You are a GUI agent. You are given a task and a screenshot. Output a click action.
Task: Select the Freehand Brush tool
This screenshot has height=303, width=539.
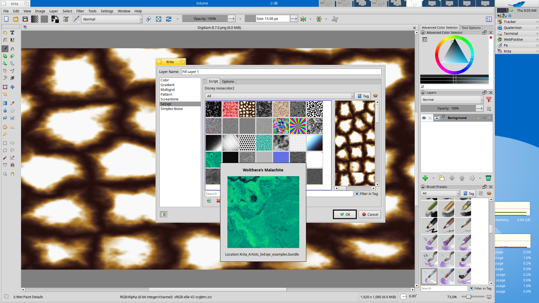5,49
